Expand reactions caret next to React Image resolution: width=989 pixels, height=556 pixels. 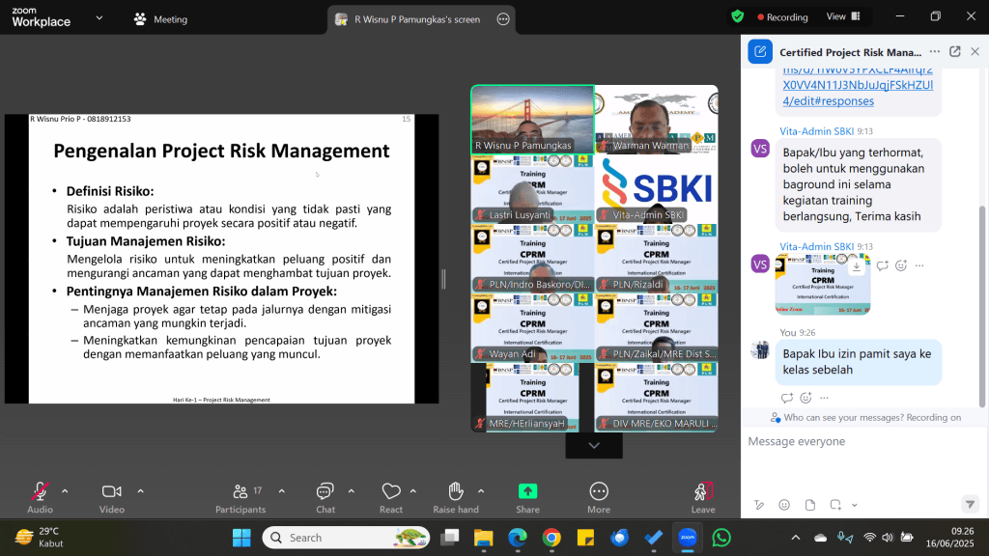pos(413,491)
